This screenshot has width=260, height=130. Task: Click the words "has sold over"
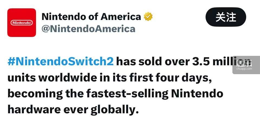point(153,61)
